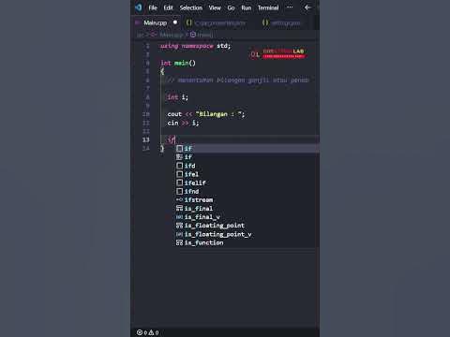The height and width of the screenshot is (337, 450).
Task: Click the snippet icon beside ifnd
Action: point(179,191)
